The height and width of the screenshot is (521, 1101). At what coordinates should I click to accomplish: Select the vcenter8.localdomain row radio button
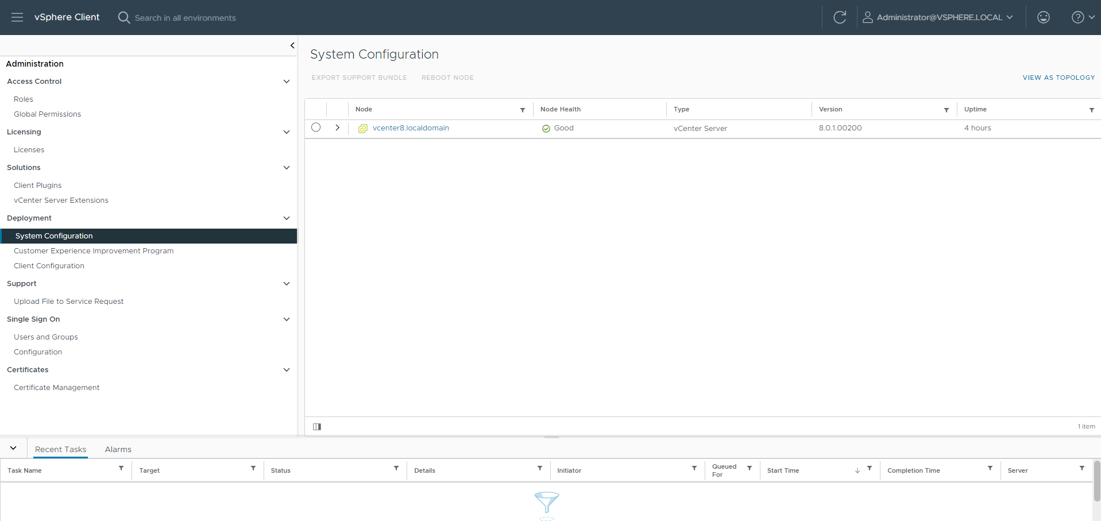coord(316,128)
